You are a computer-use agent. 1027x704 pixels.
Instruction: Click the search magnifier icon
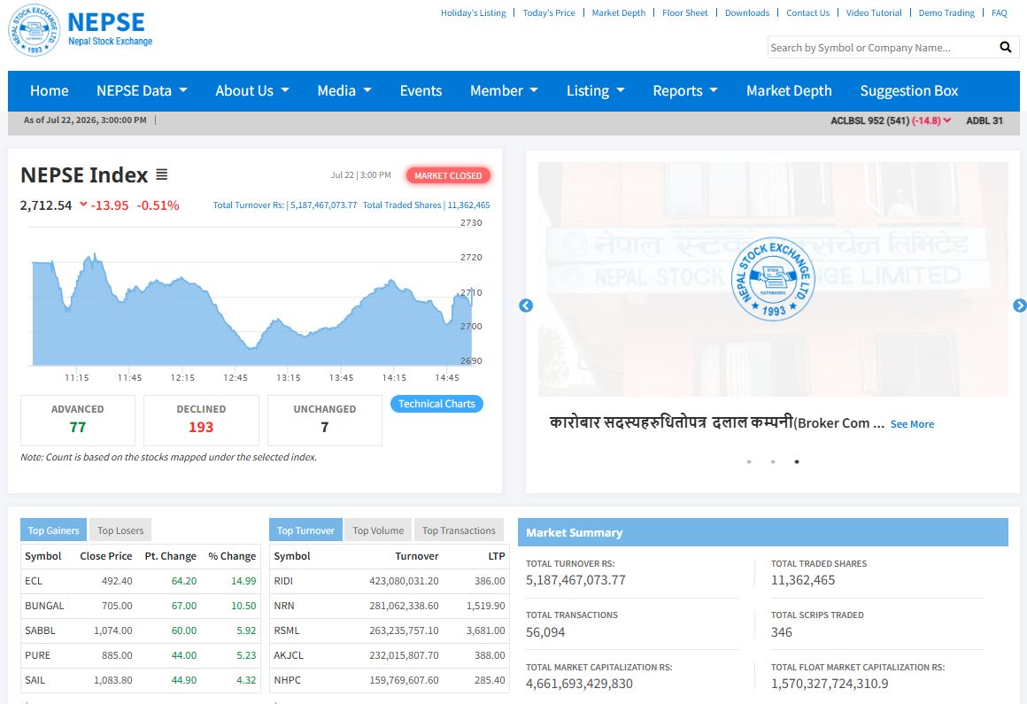click(x=1005, y=47)
